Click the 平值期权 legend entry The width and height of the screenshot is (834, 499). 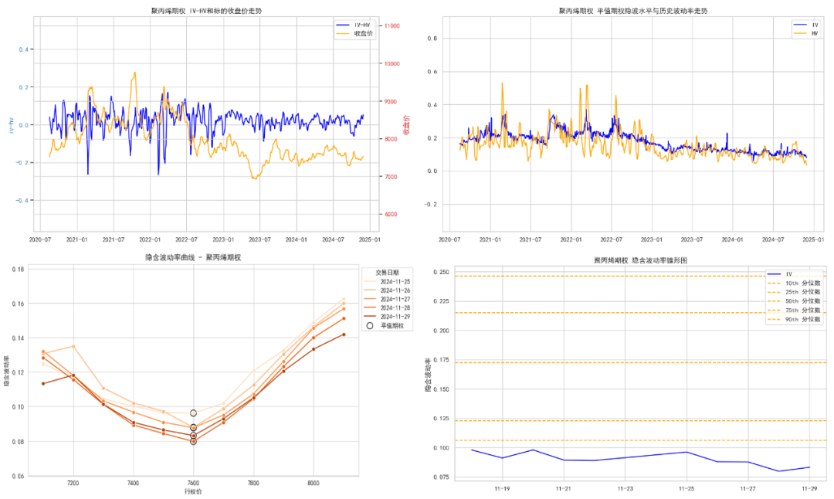pos(385,325)
